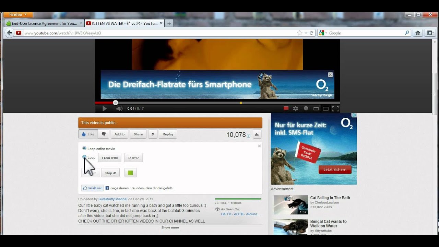
Task: Click the Watch Later clock icon
Action: pyautogui.click(x=306, y=109)
